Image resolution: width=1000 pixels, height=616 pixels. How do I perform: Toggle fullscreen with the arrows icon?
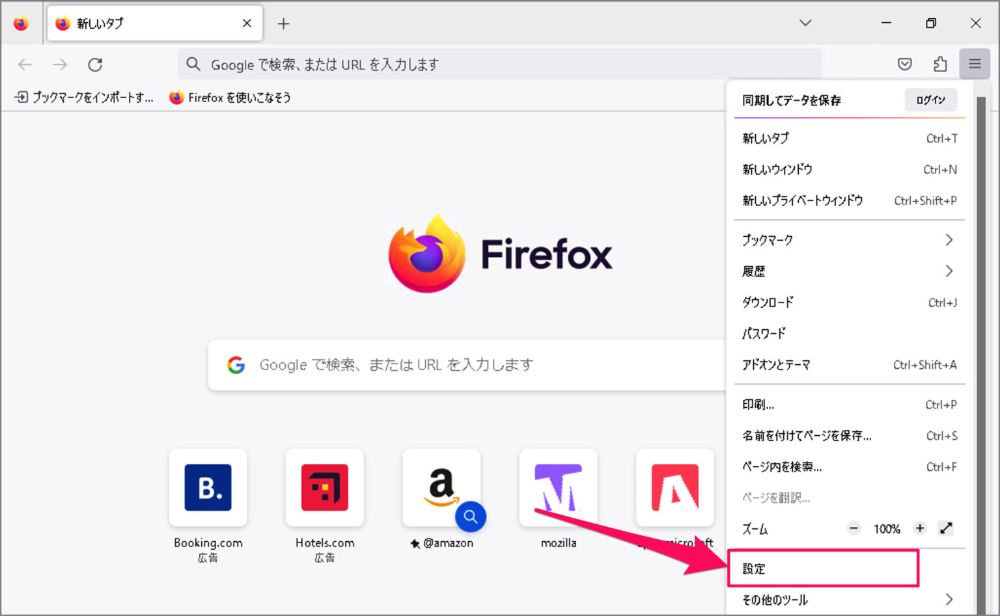point(946,528)
